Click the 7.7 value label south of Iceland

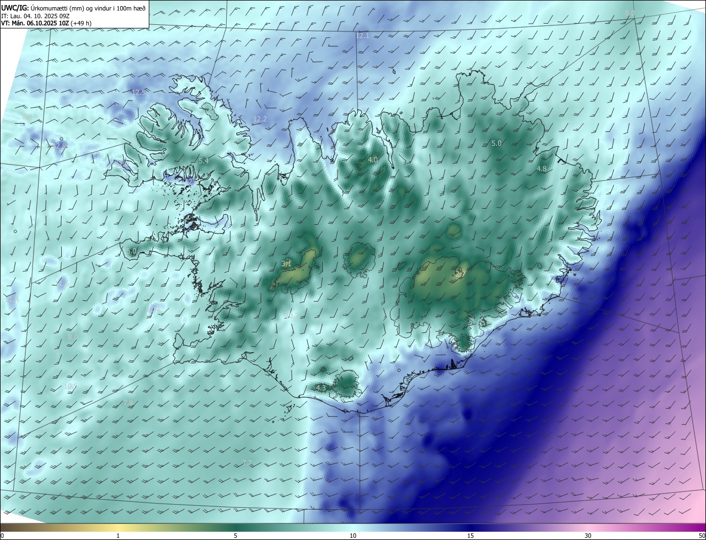[x=247, y=463]
